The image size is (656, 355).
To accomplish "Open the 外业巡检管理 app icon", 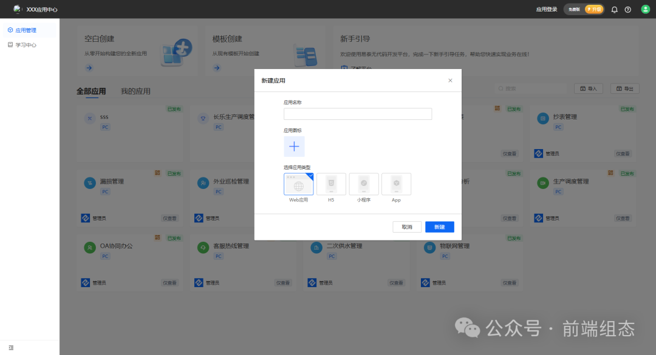I will tap(203, 183).
